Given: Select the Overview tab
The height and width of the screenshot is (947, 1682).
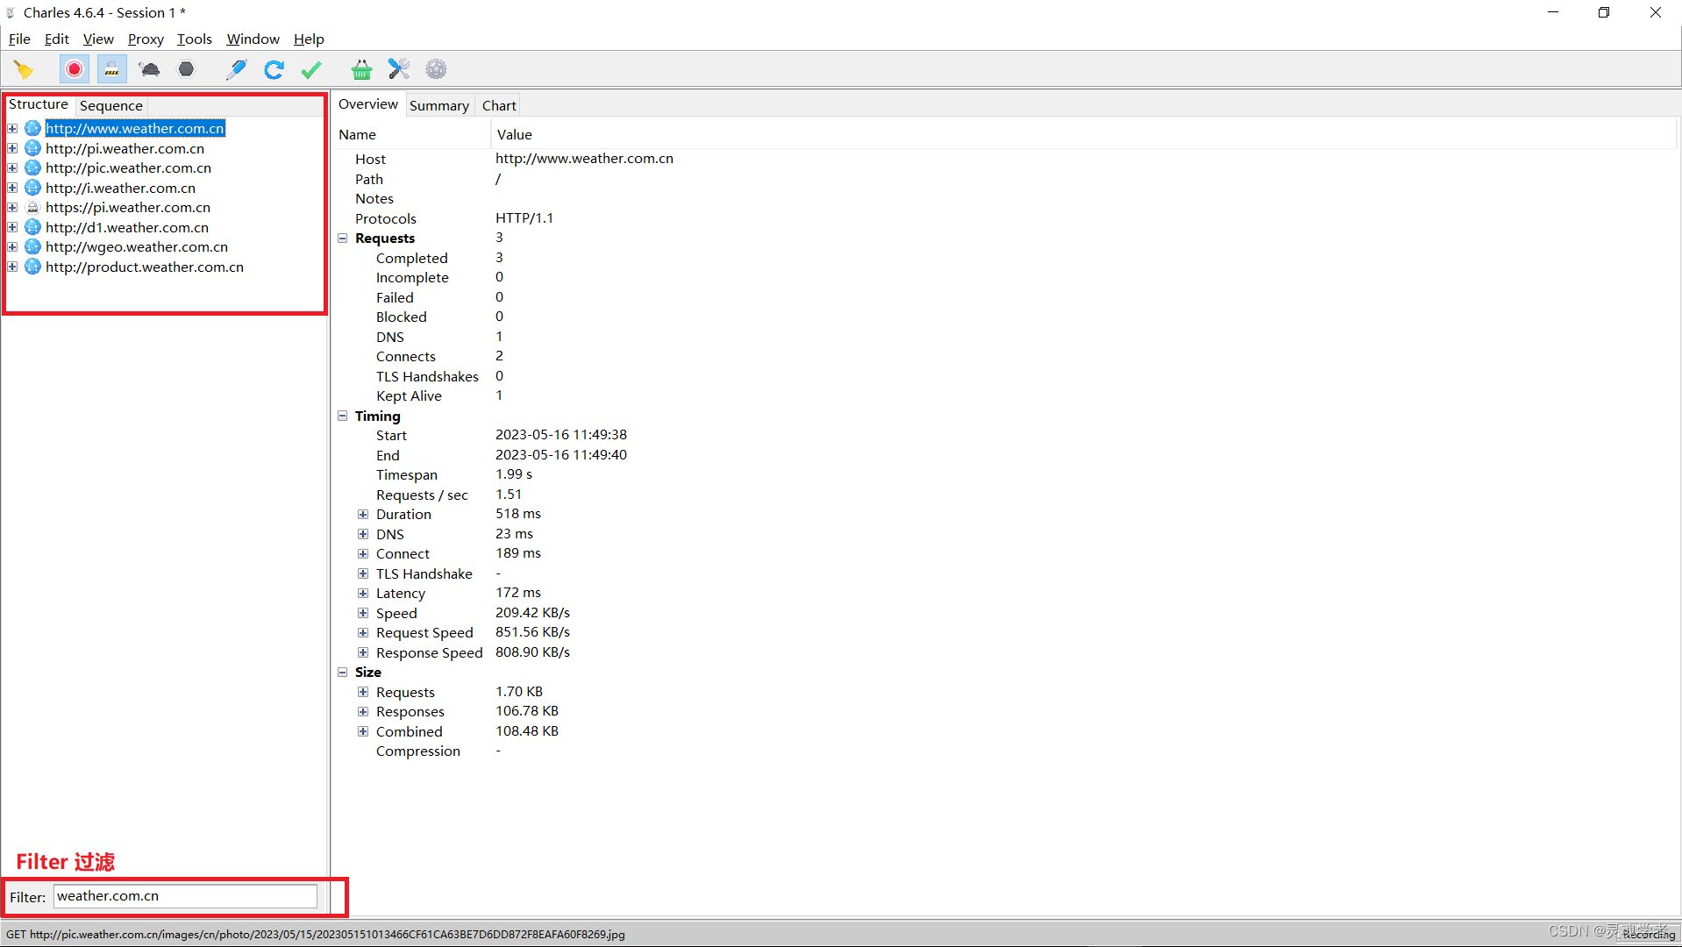Looking at the screenshot, I should pyautogui.click(x=368, y=104).
